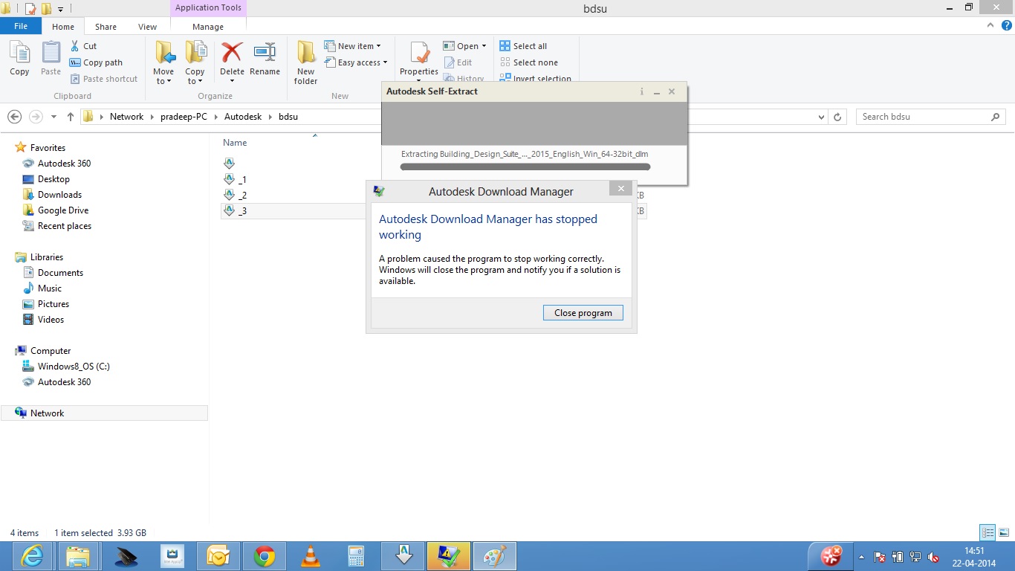Switch to the Details view icon in status bar
Screen dimensions: 1015x571
(x=988, y=532)
